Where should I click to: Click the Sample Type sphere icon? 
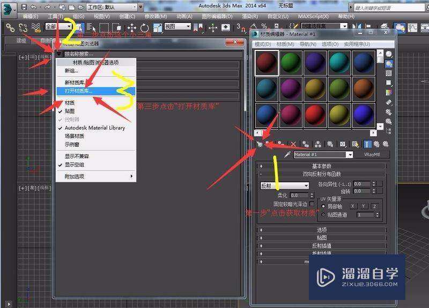click(388, 54)
